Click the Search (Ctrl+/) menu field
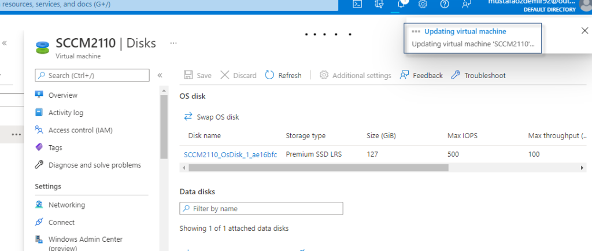The image size is (592, 251). (92, 76)
